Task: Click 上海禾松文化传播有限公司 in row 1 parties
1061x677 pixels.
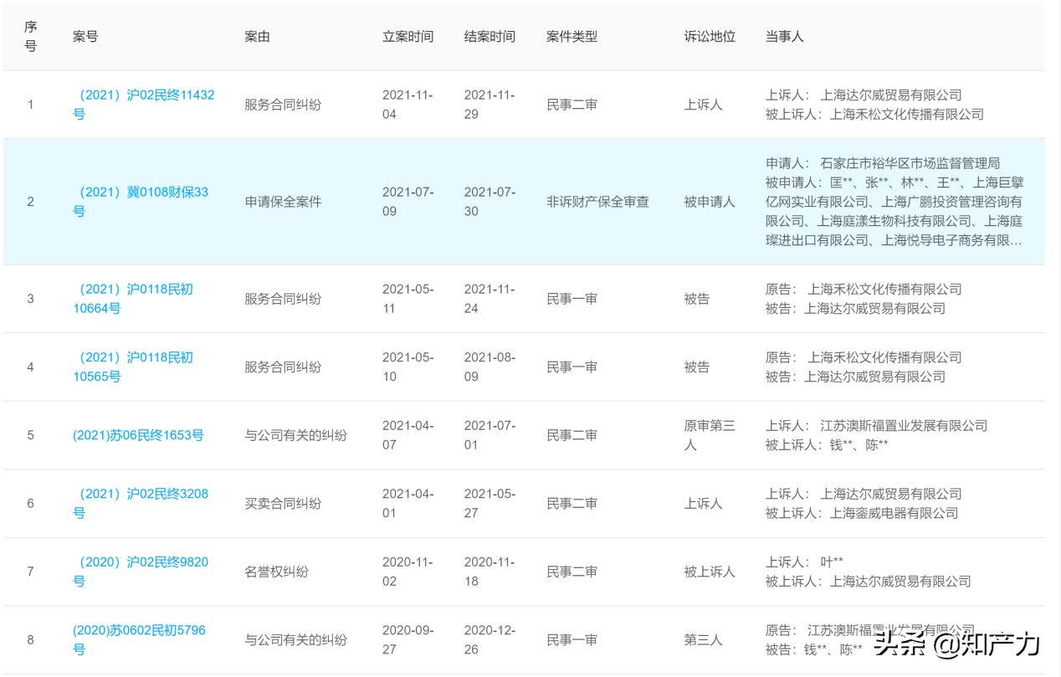Action: [x=906, y=115]
